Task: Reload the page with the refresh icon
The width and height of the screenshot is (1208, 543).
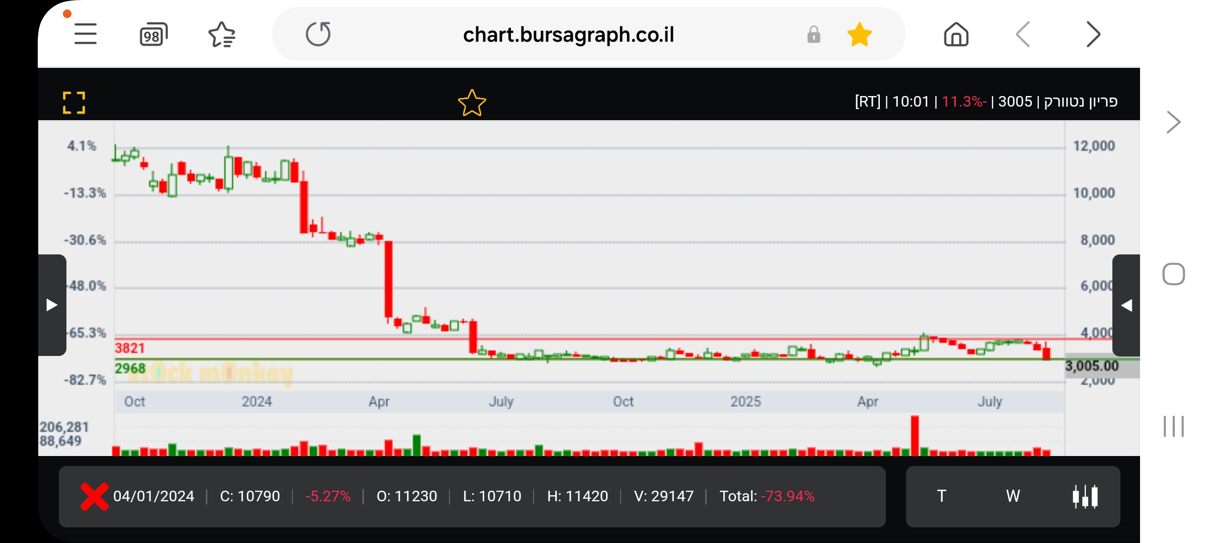Action: point(318,34)
